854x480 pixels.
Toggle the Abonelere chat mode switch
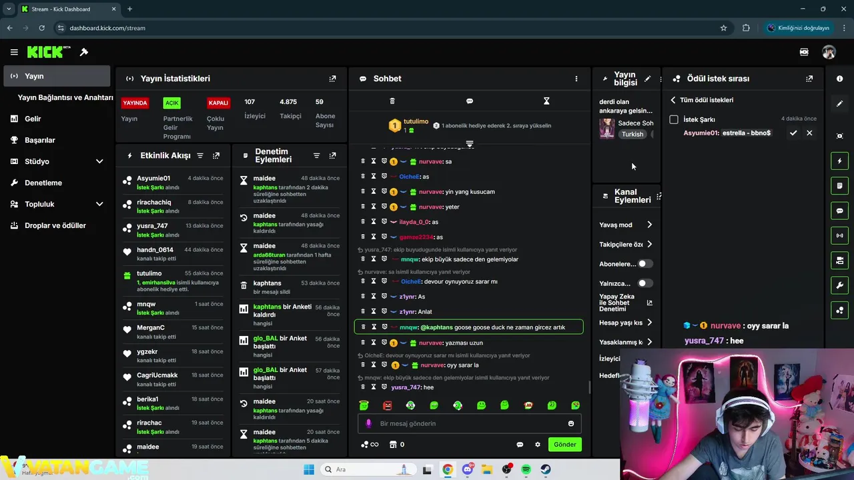[644, 264]
